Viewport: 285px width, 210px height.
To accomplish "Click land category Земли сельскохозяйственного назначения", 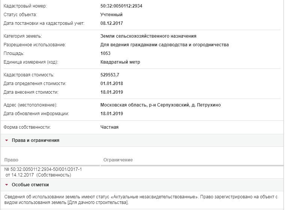I will point(148,36).
